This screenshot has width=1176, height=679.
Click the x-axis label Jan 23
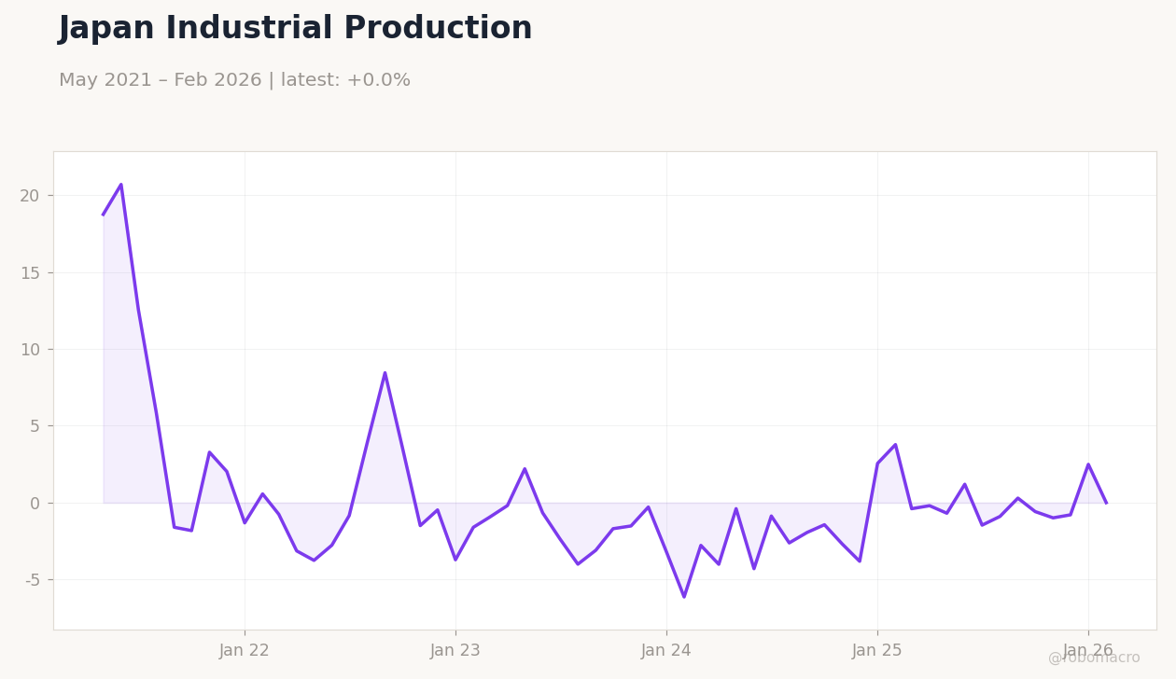[455, 651]
